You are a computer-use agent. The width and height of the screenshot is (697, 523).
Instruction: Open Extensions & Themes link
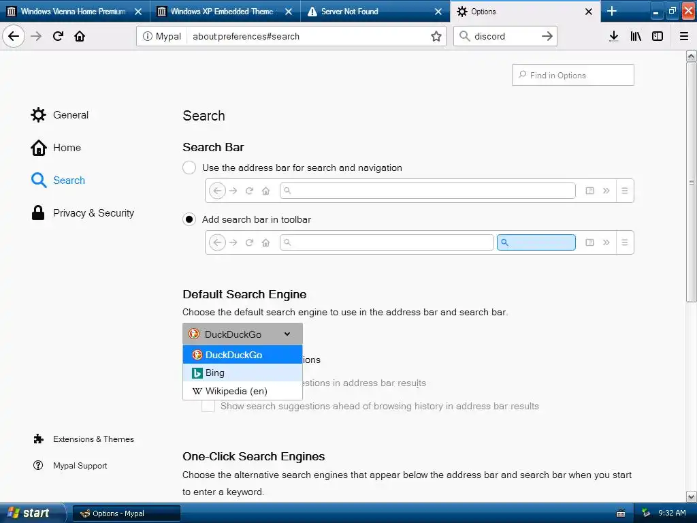83,439
